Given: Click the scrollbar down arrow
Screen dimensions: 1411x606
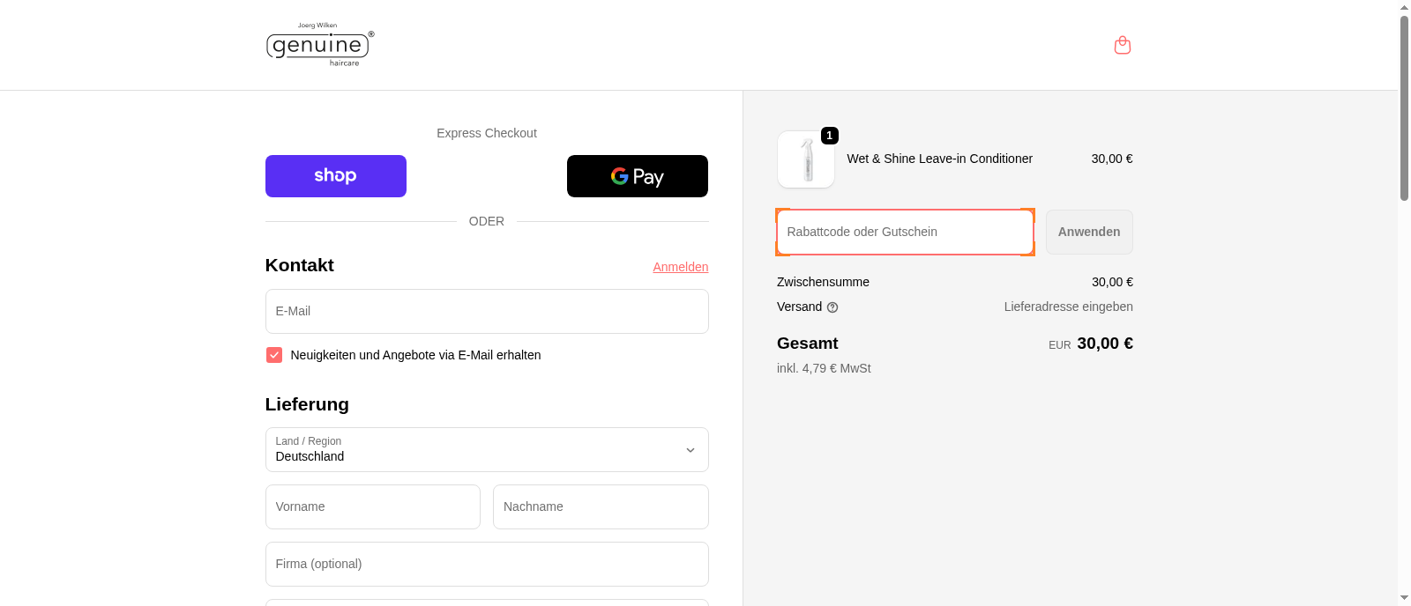Looking at the screenshot, I should tap(1404, 598).
